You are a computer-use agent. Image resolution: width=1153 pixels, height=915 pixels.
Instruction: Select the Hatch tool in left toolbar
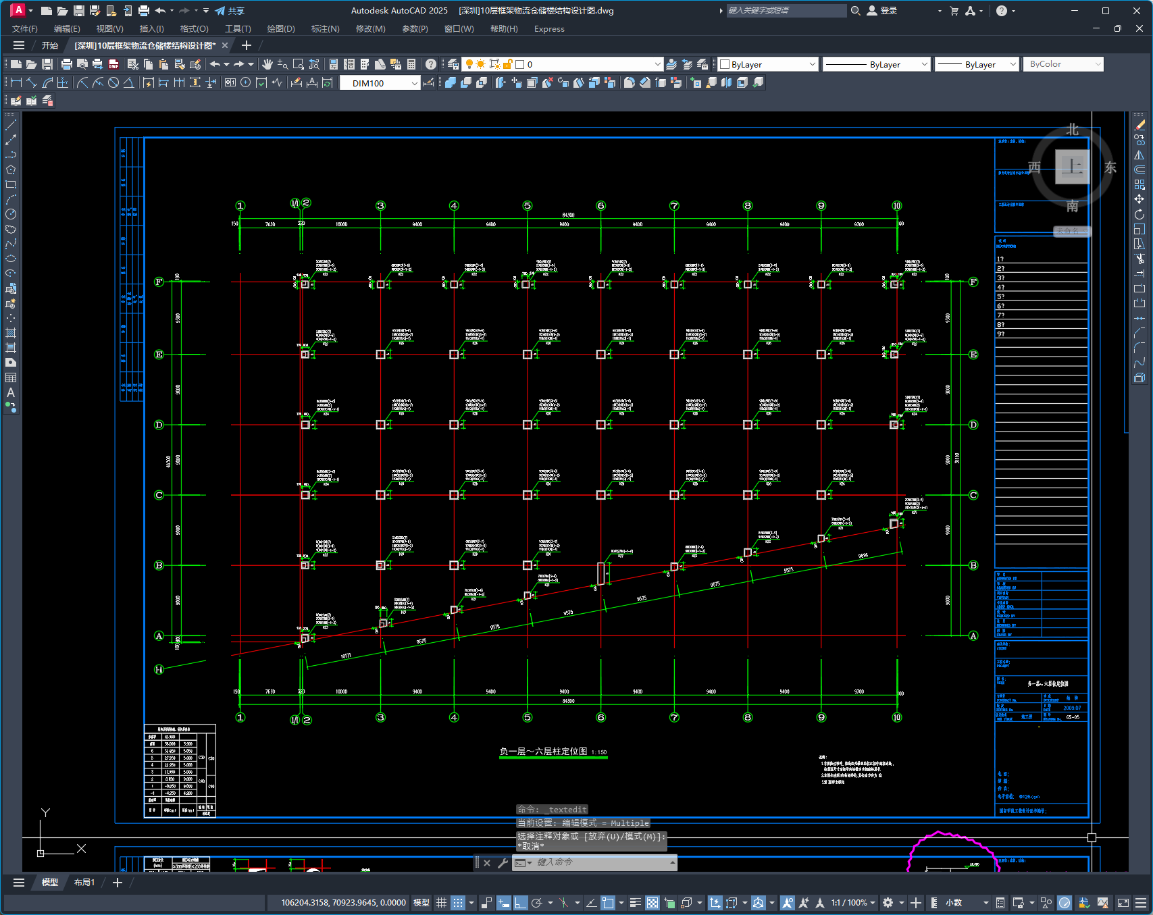click(11, 333)
